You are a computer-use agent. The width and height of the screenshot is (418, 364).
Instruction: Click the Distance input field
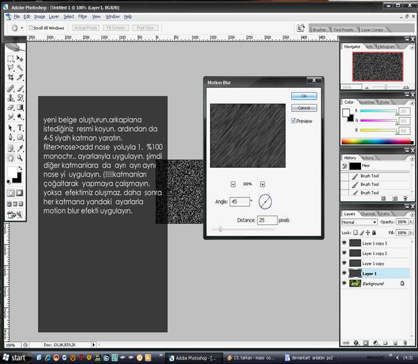pos(267,220)
